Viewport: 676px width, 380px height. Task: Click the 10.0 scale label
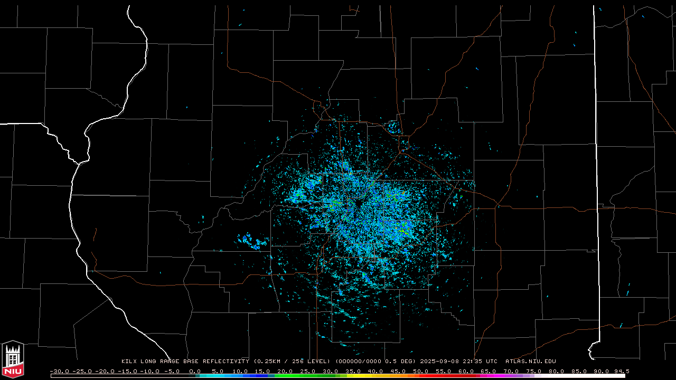[x=240, y=371]
